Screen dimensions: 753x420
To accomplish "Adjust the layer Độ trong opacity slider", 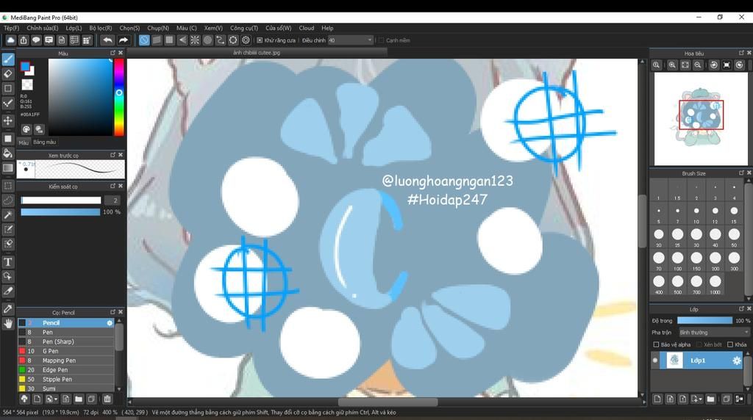I will 704,321.
